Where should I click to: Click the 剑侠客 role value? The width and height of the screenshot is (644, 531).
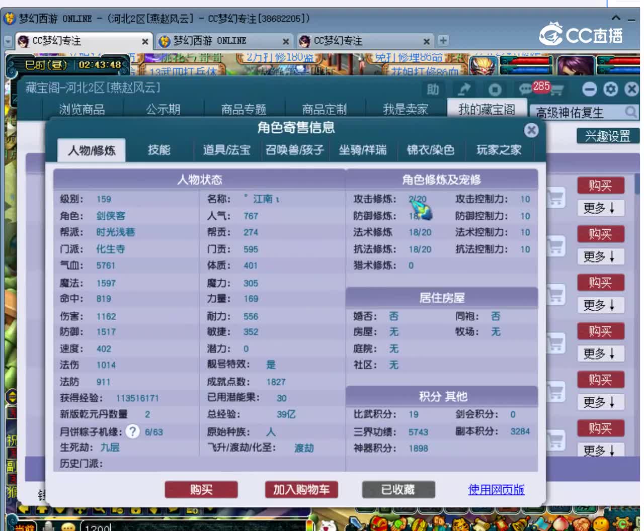(111, 216)
